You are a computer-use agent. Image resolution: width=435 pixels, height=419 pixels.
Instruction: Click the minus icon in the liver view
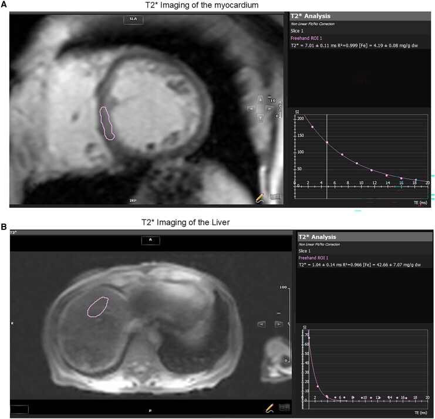279,313
